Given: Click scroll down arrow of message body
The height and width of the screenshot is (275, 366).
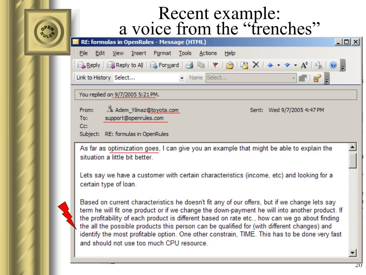Looking at the screenshot, I should tap(352, 253).
